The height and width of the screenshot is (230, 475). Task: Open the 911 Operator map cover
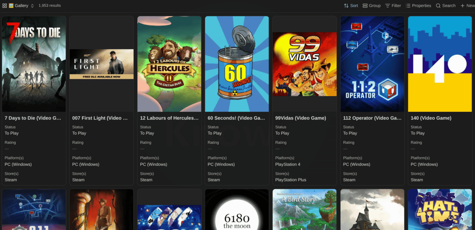34,210
